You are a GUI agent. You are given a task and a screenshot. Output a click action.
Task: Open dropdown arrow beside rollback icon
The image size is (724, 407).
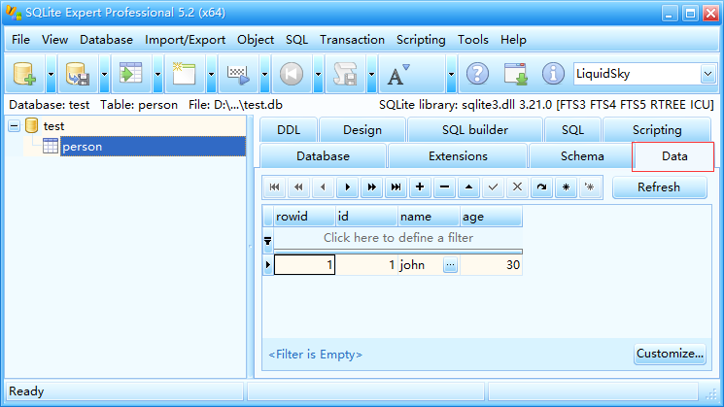click(318, 74)
